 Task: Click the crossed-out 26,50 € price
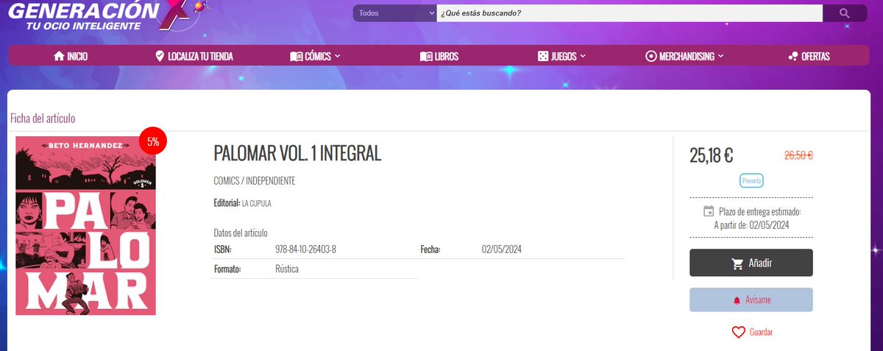click(798, 155)
